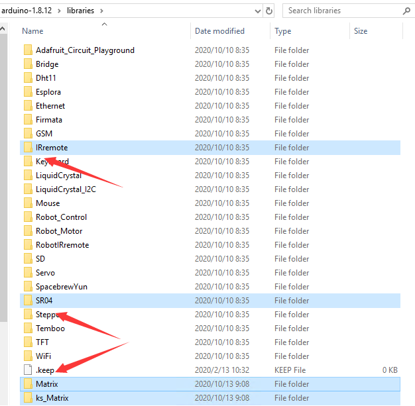
Task: Select the Servo folder name
Action: coord(45,273)
